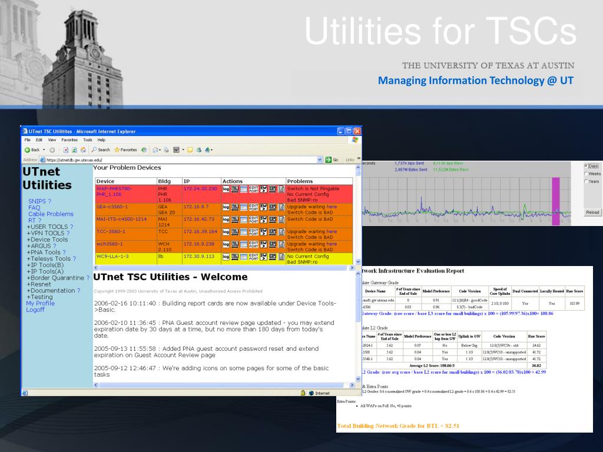Expand the Border Quarantine menu
The width and height of the screenshot is (603, 452).
(55, 278)
